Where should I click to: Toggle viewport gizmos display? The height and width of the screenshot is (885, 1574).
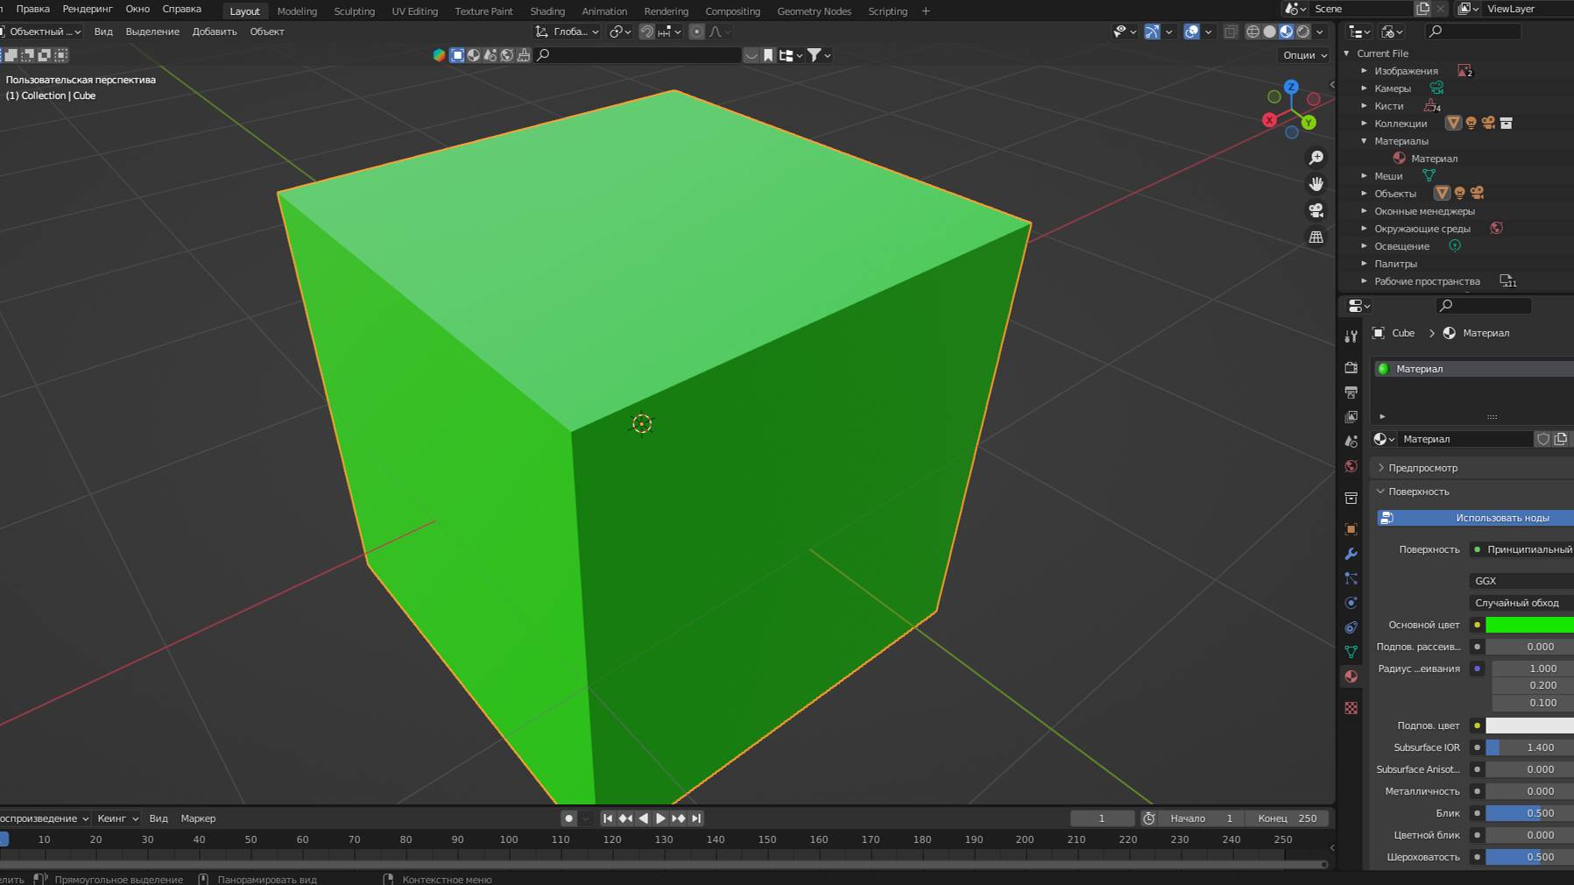point(1152,32)
